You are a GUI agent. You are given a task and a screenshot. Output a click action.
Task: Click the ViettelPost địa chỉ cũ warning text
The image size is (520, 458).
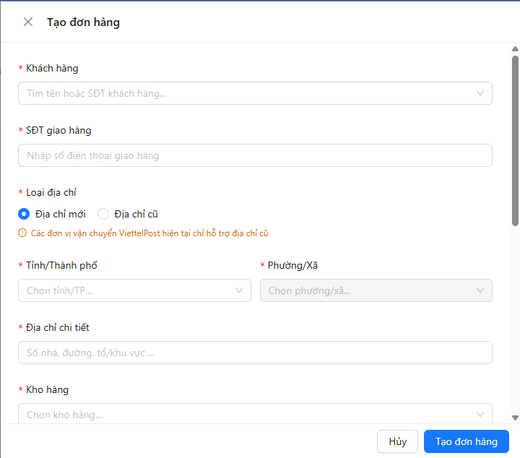click(x=149, y=233)
